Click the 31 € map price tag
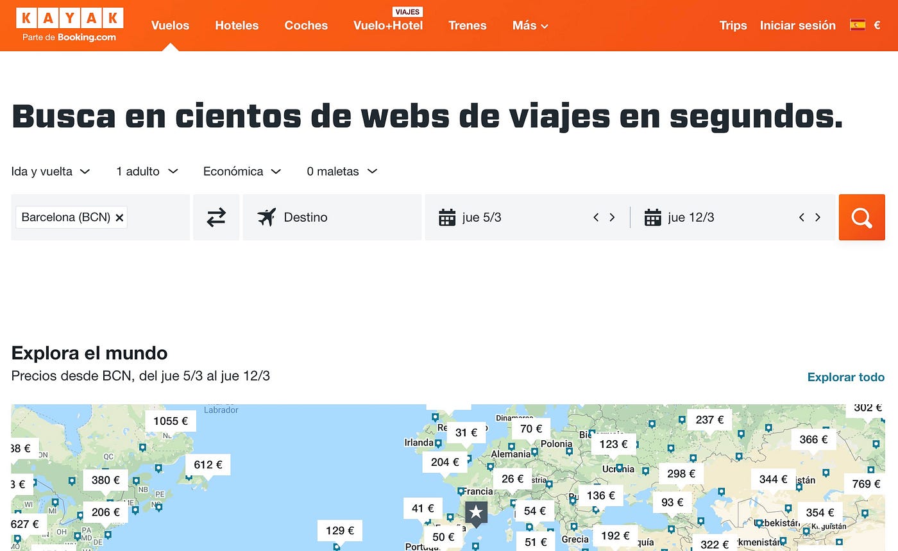Viewport: 898px width, 551px height. (x=466, y=432)
